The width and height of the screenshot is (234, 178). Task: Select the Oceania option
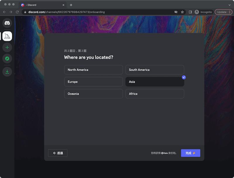pyautogui.click(x=93, y=94)
